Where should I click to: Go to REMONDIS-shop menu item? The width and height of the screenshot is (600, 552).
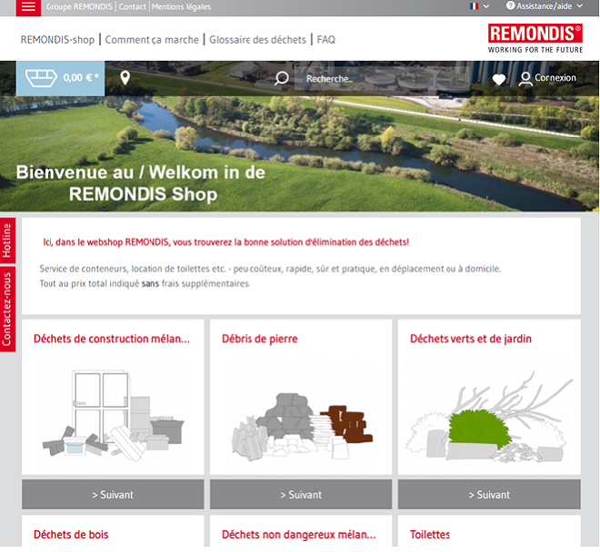[57, 40]
